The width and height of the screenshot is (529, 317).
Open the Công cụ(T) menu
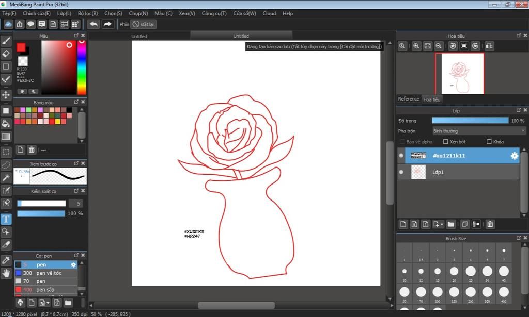click(x=214, y=13)
